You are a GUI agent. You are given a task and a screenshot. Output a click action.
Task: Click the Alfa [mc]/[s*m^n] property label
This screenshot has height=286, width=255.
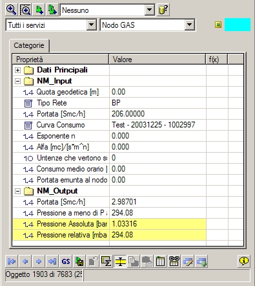63,147
